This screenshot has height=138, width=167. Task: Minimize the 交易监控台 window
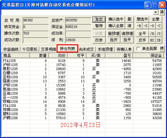click(147, 5)
